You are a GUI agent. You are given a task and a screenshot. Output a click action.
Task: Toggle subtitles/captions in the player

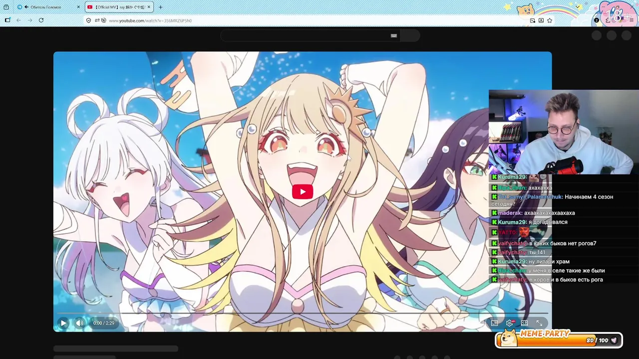point(494,323)
